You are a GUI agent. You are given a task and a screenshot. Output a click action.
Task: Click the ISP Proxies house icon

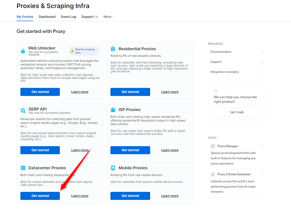click(x=113, y=109)
